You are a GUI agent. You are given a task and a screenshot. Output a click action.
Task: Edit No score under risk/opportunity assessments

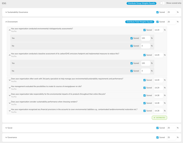pos(145,46)
